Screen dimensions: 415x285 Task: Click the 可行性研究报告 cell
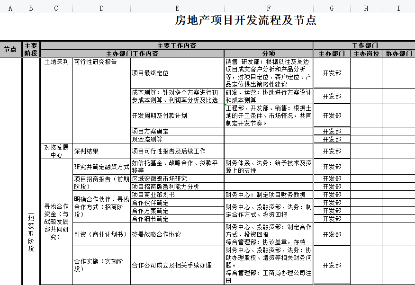click(x=102, y=100)
